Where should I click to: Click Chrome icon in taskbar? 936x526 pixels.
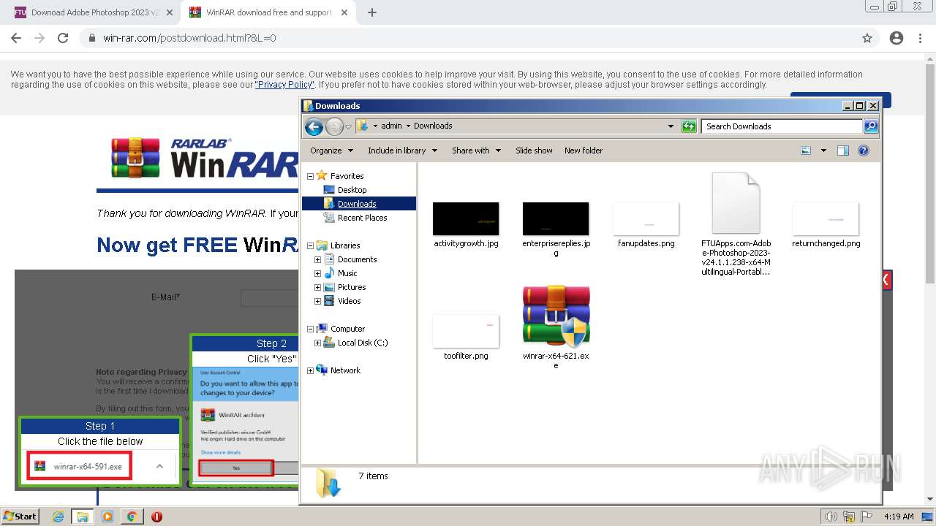(x=132, y=517)
